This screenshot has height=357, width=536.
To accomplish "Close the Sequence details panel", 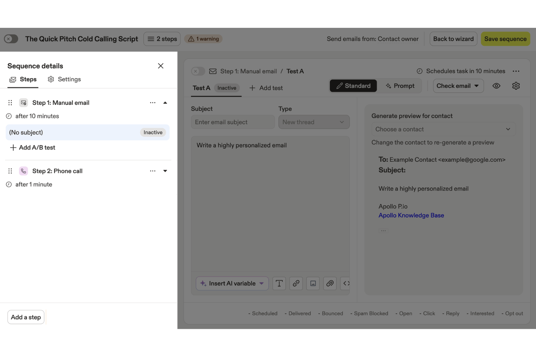I will click(x=161, y=66).
